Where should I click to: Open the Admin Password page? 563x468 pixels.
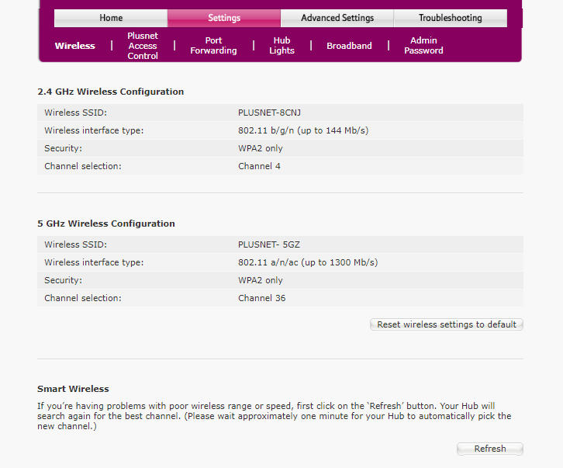point(423,46)
